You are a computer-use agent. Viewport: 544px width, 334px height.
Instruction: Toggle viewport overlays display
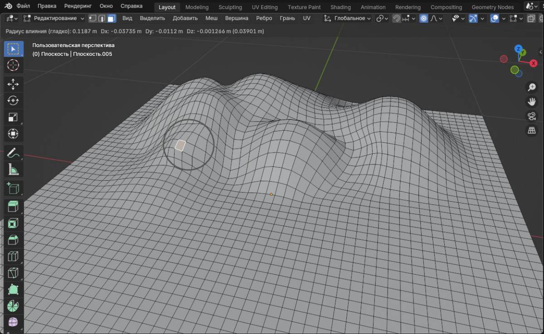pos(495,18)
